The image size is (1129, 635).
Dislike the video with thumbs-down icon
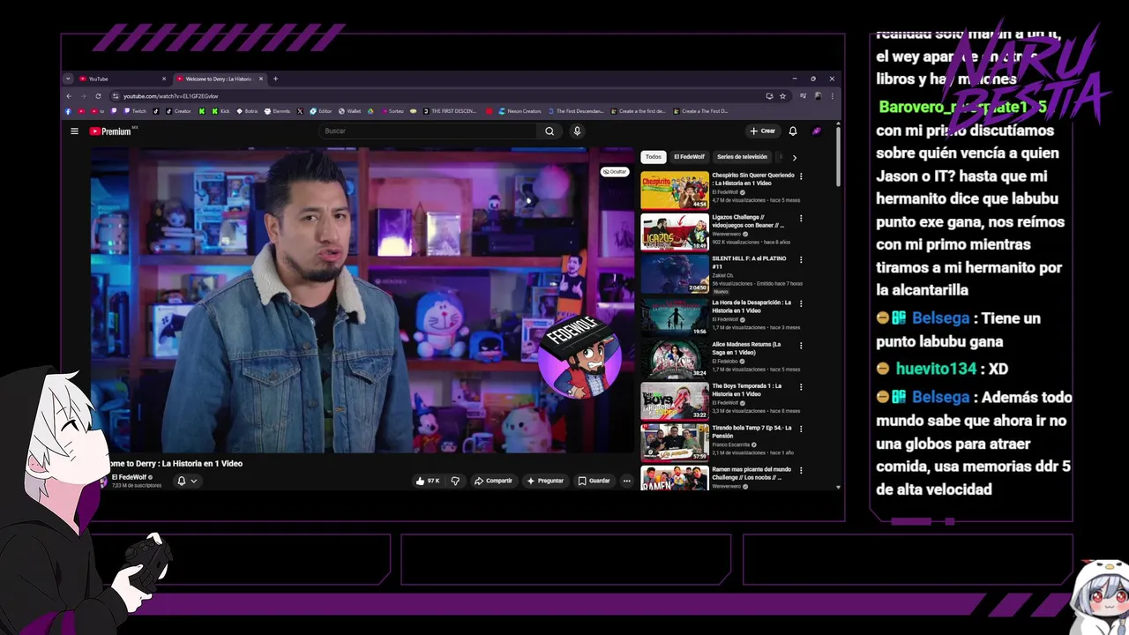tap(455, 481)
